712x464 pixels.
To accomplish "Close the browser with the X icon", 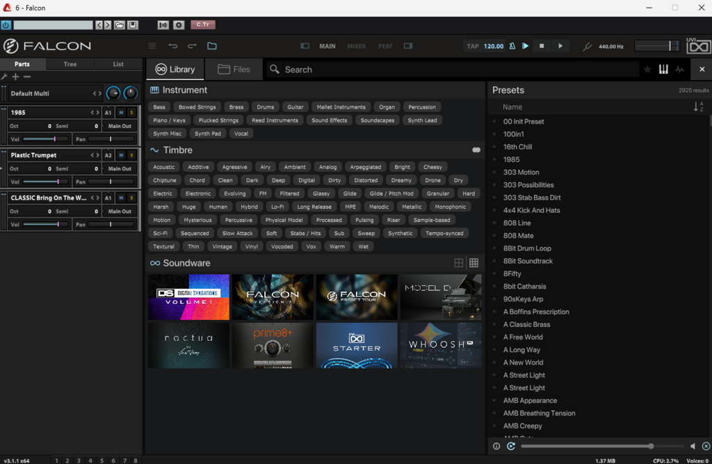I will [702, 70].
